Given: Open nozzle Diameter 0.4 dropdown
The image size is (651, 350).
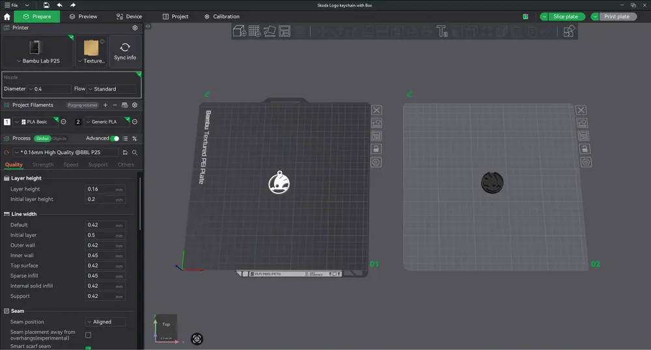Looking at the screenshot, I should click(x=49, y=88).
